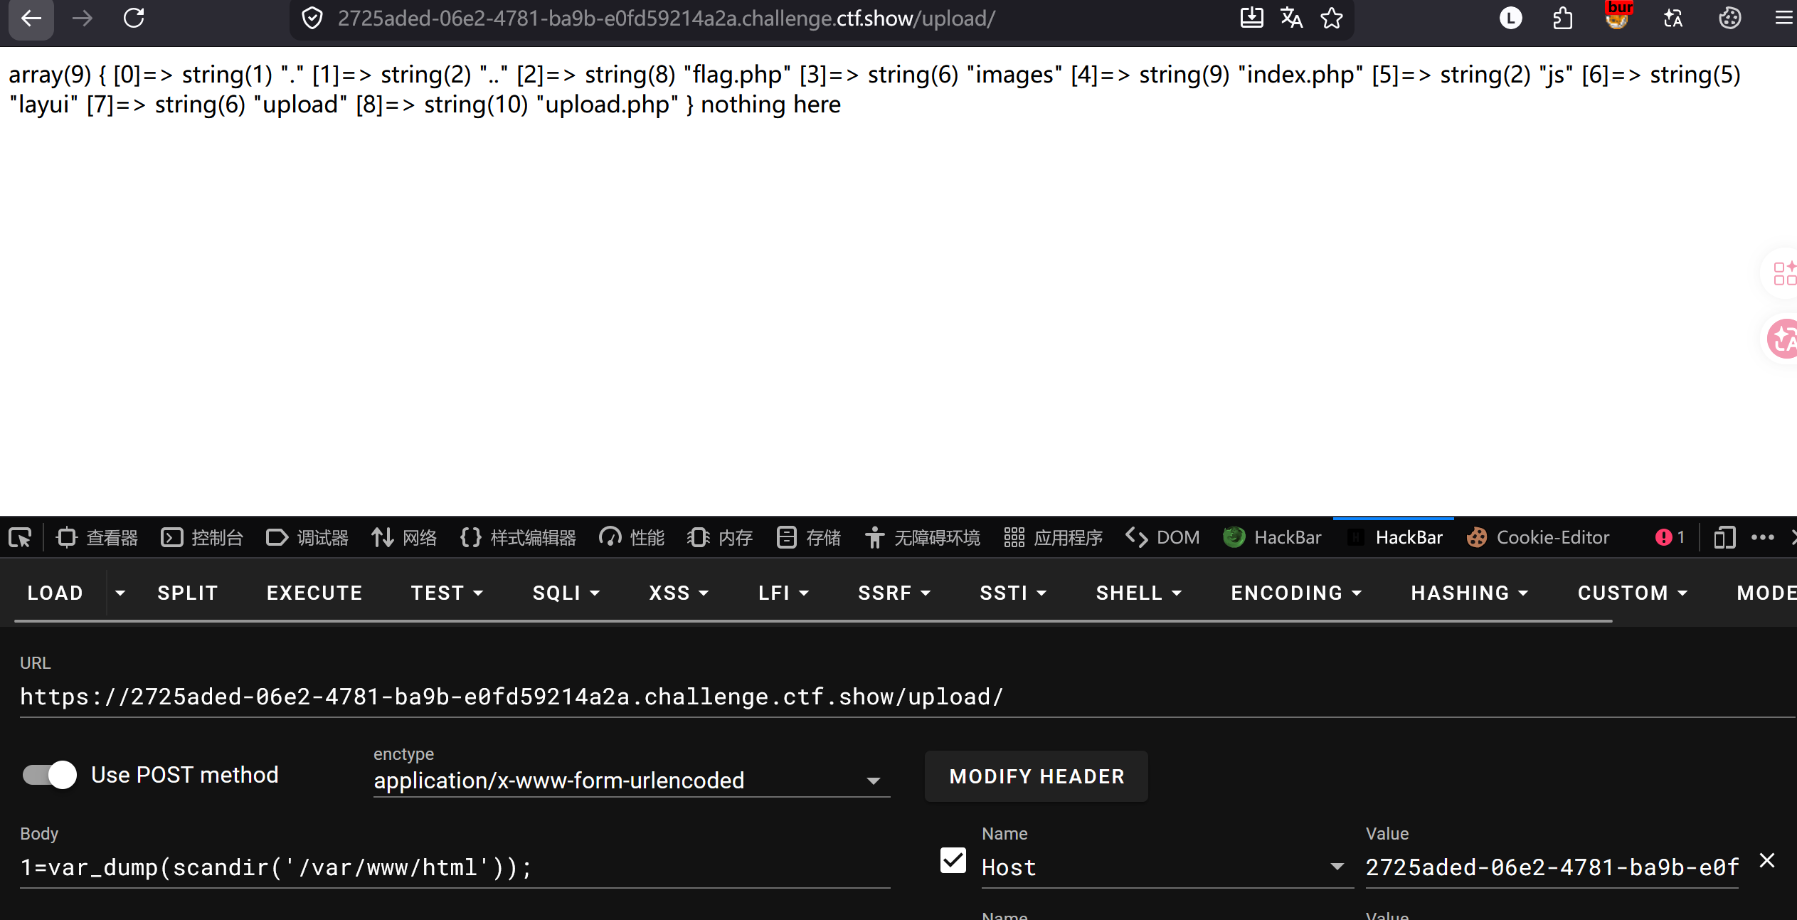Click the browser address bar URL

666,18
